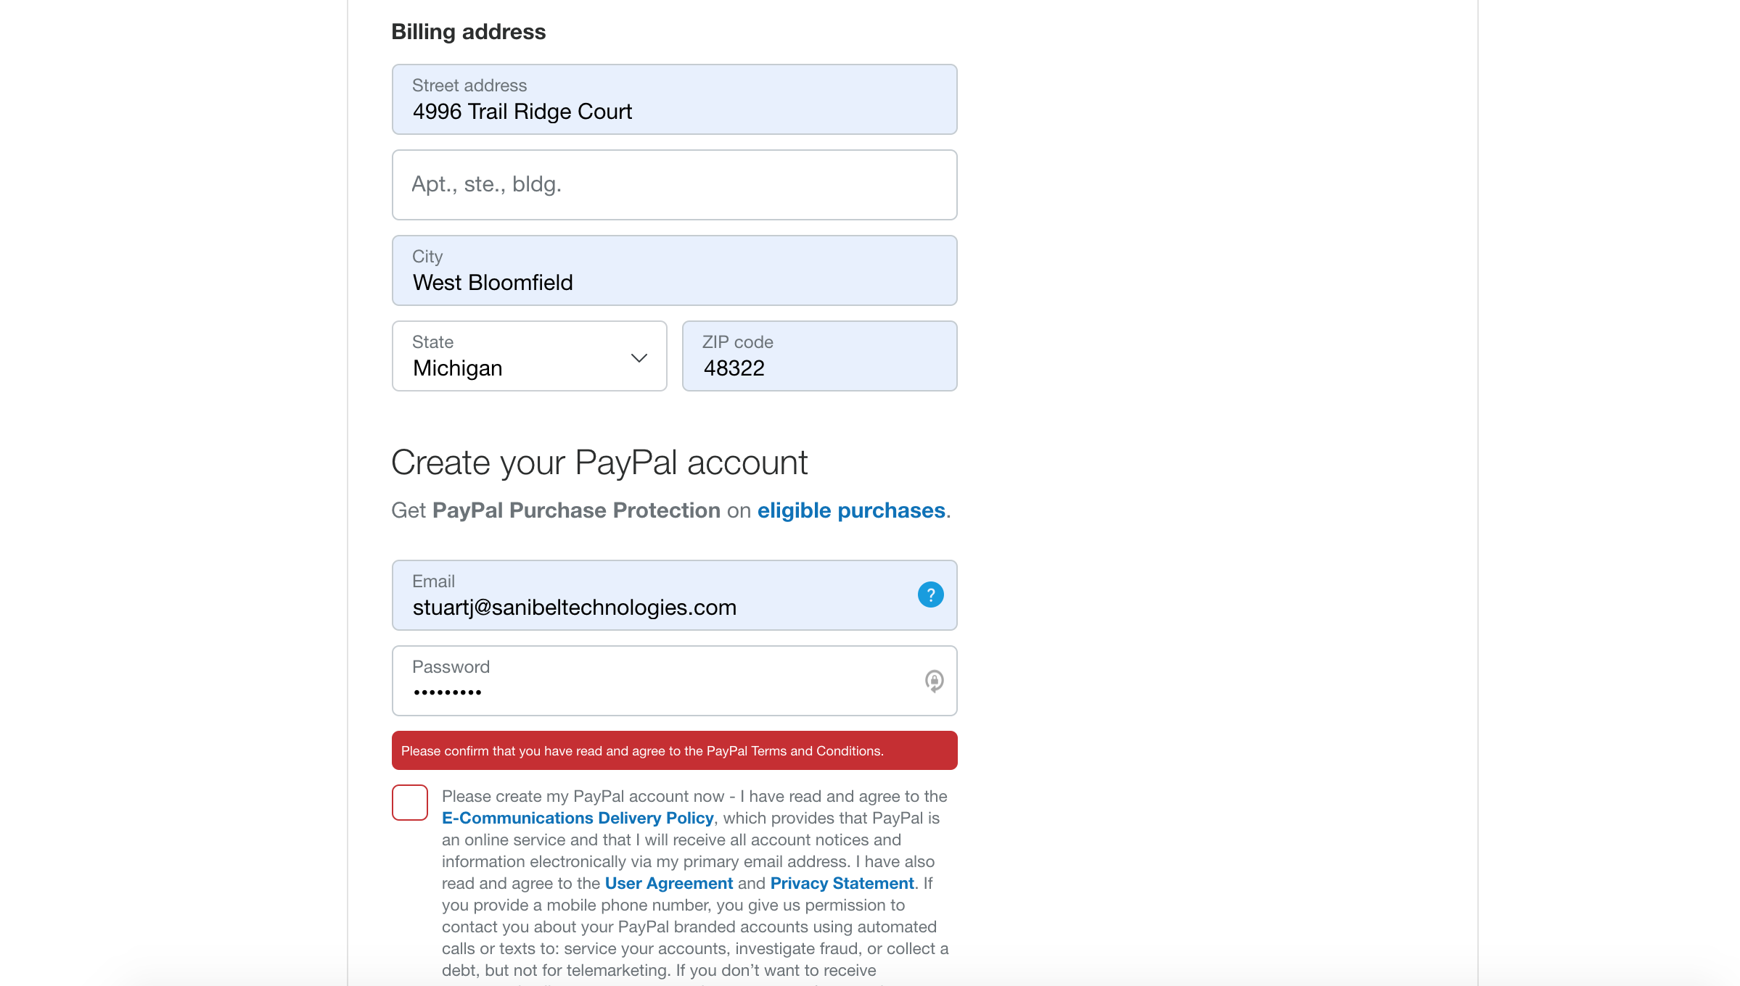Select the City input field
The image size is (1740, 986).
[674, 271]
